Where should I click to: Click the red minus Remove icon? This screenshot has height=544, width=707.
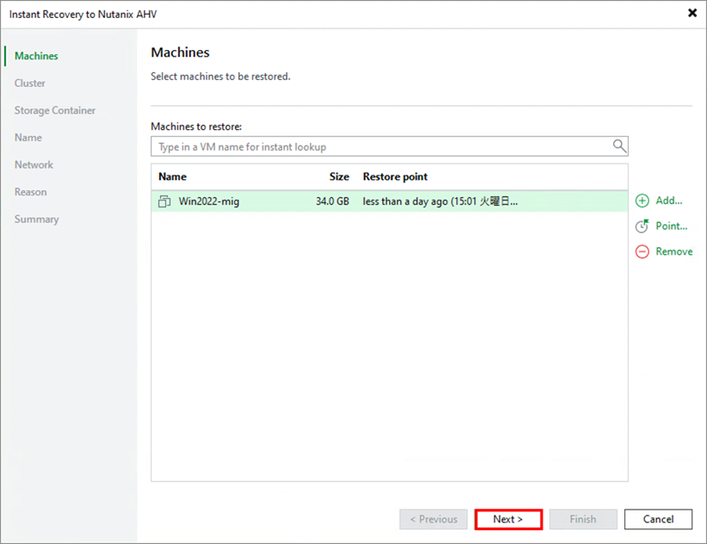pyautogui.click(x=642, y=251)
